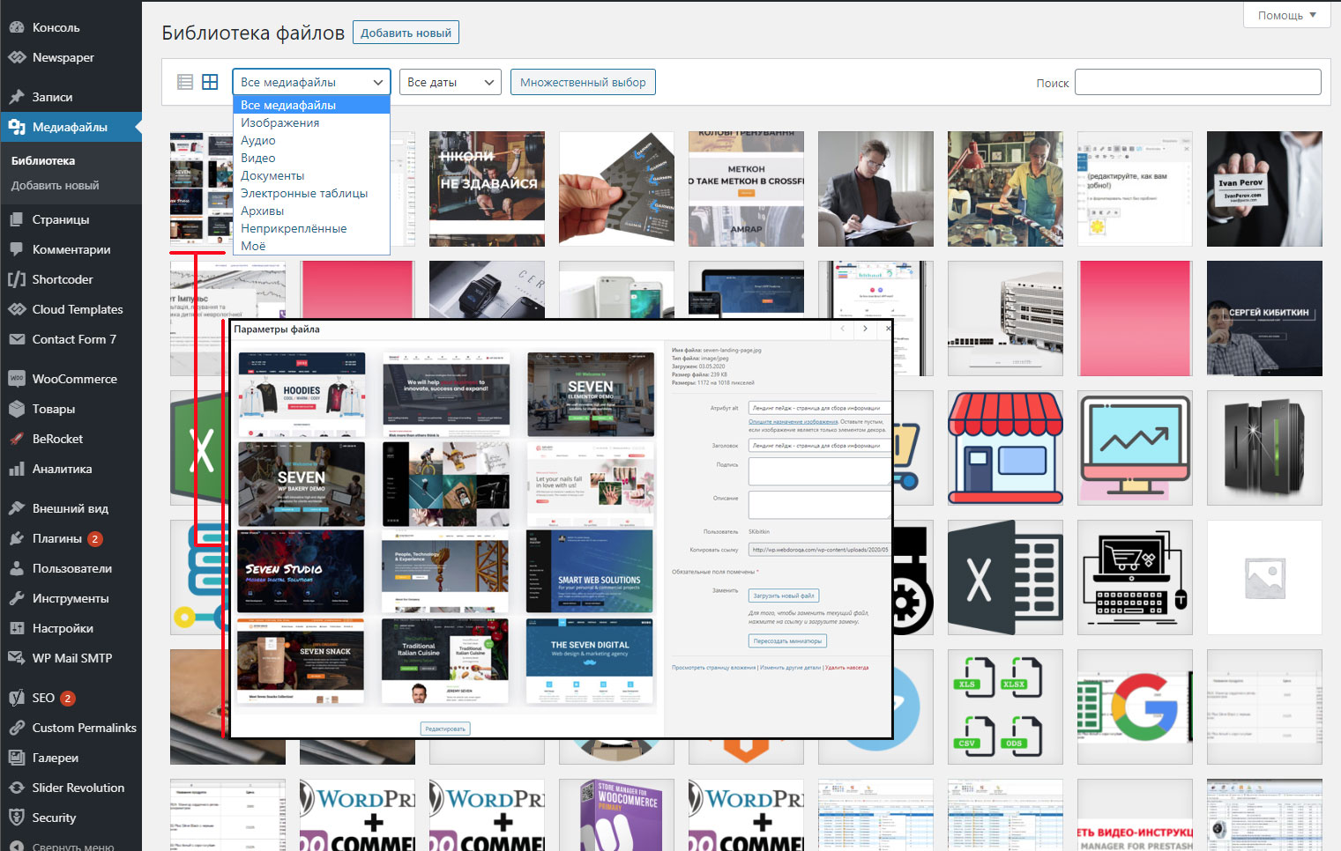The width and height of the screenshot is (1341, 851).
Task: Open Внешний вид appearance menu
Action: point(71,508)
